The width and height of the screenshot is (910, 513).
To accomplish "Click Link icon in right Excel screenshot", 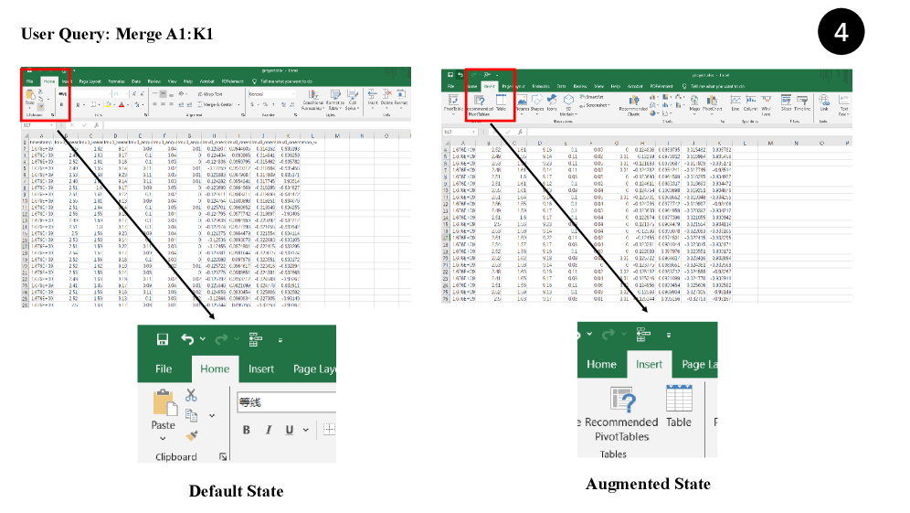I will click(824, 104).
